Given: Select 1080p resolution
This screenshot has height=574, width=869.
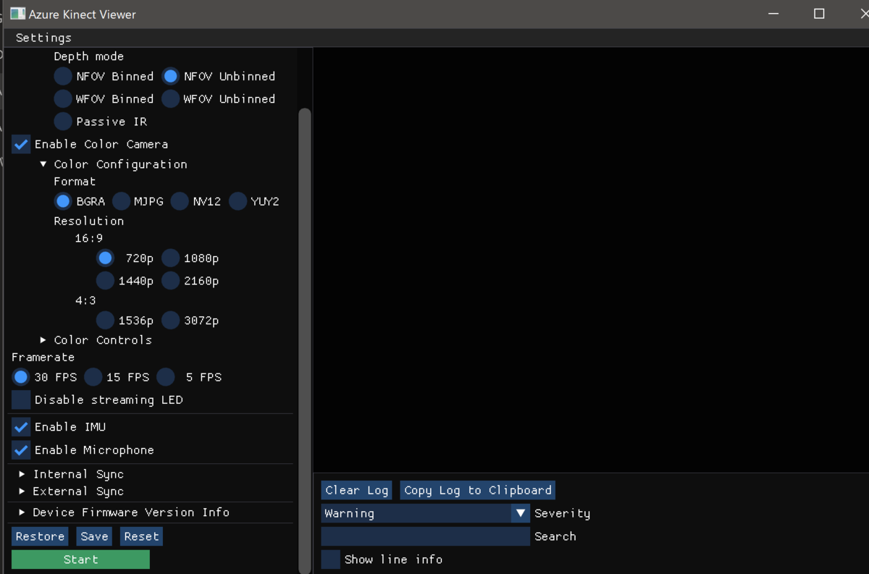Looking at the screenshot, I should point(170,258).
